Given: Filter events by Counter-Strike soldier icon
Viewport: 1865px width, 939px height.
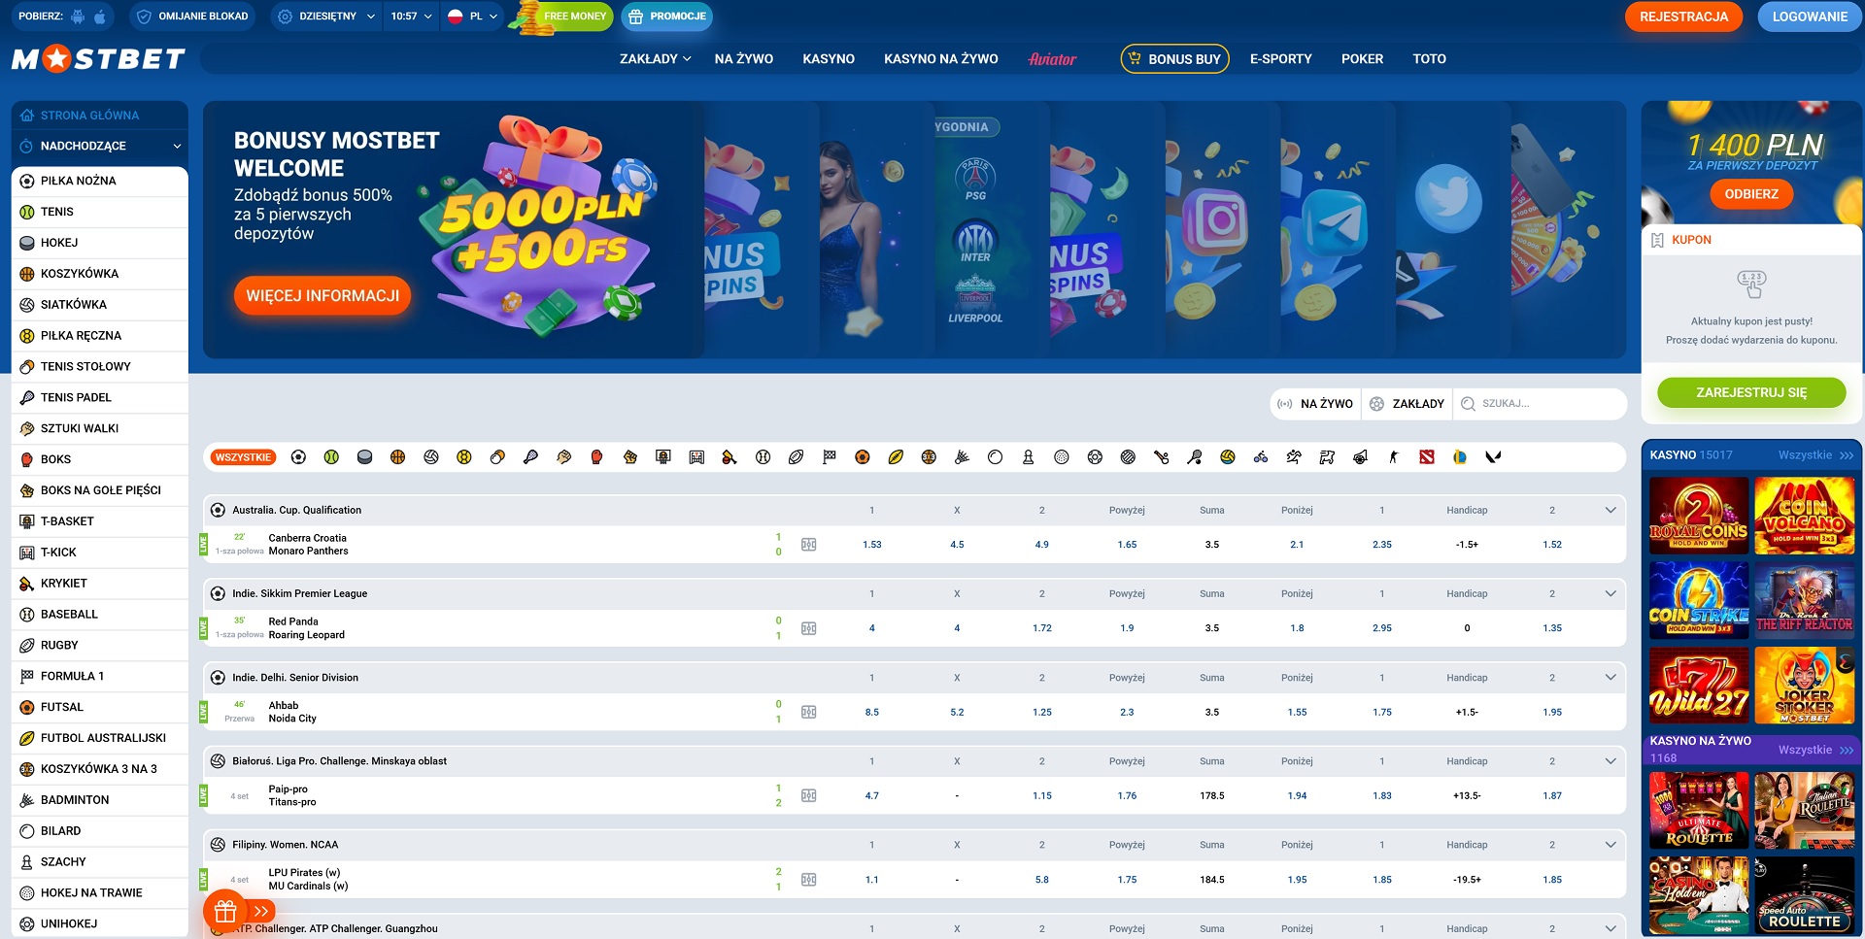Looking at the screenshot, I should pyautogui.click(x=1393, y=457).
